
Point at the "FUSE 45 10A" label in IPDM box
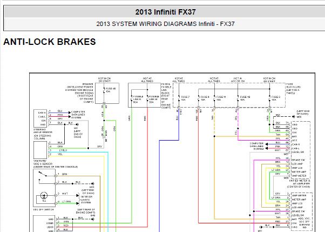coord(111,90)
